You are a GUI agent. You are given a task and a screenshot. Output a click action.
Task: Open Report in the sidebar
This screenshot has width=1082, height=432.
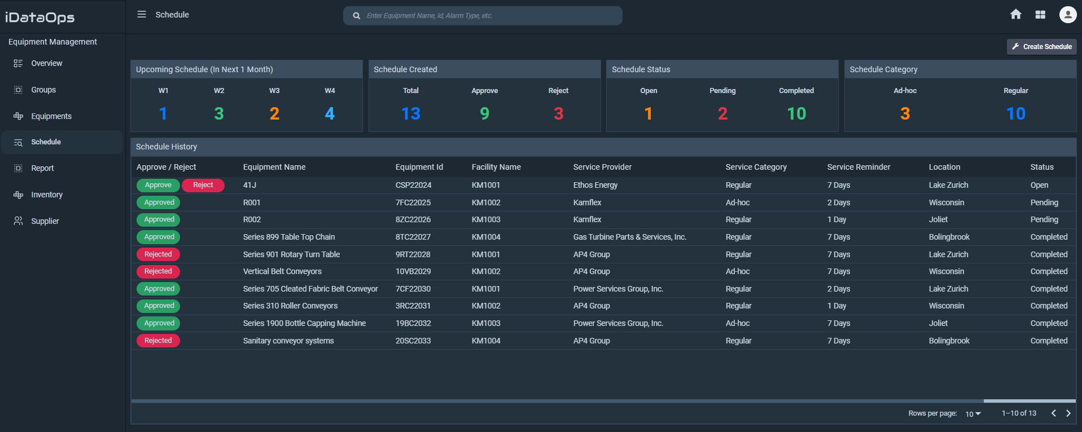[x=42, y=168]
